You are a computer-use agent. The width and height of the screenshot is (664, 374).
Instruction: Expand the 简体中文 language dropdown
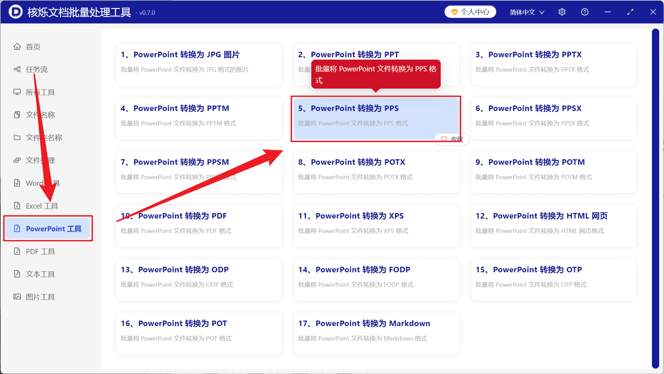pyautogui.click(x=527, y=12)
